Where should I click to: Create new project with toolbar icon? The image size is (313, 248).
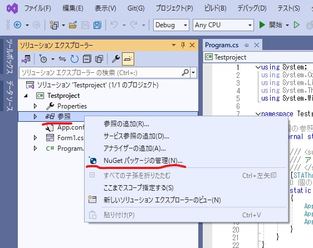54,25
